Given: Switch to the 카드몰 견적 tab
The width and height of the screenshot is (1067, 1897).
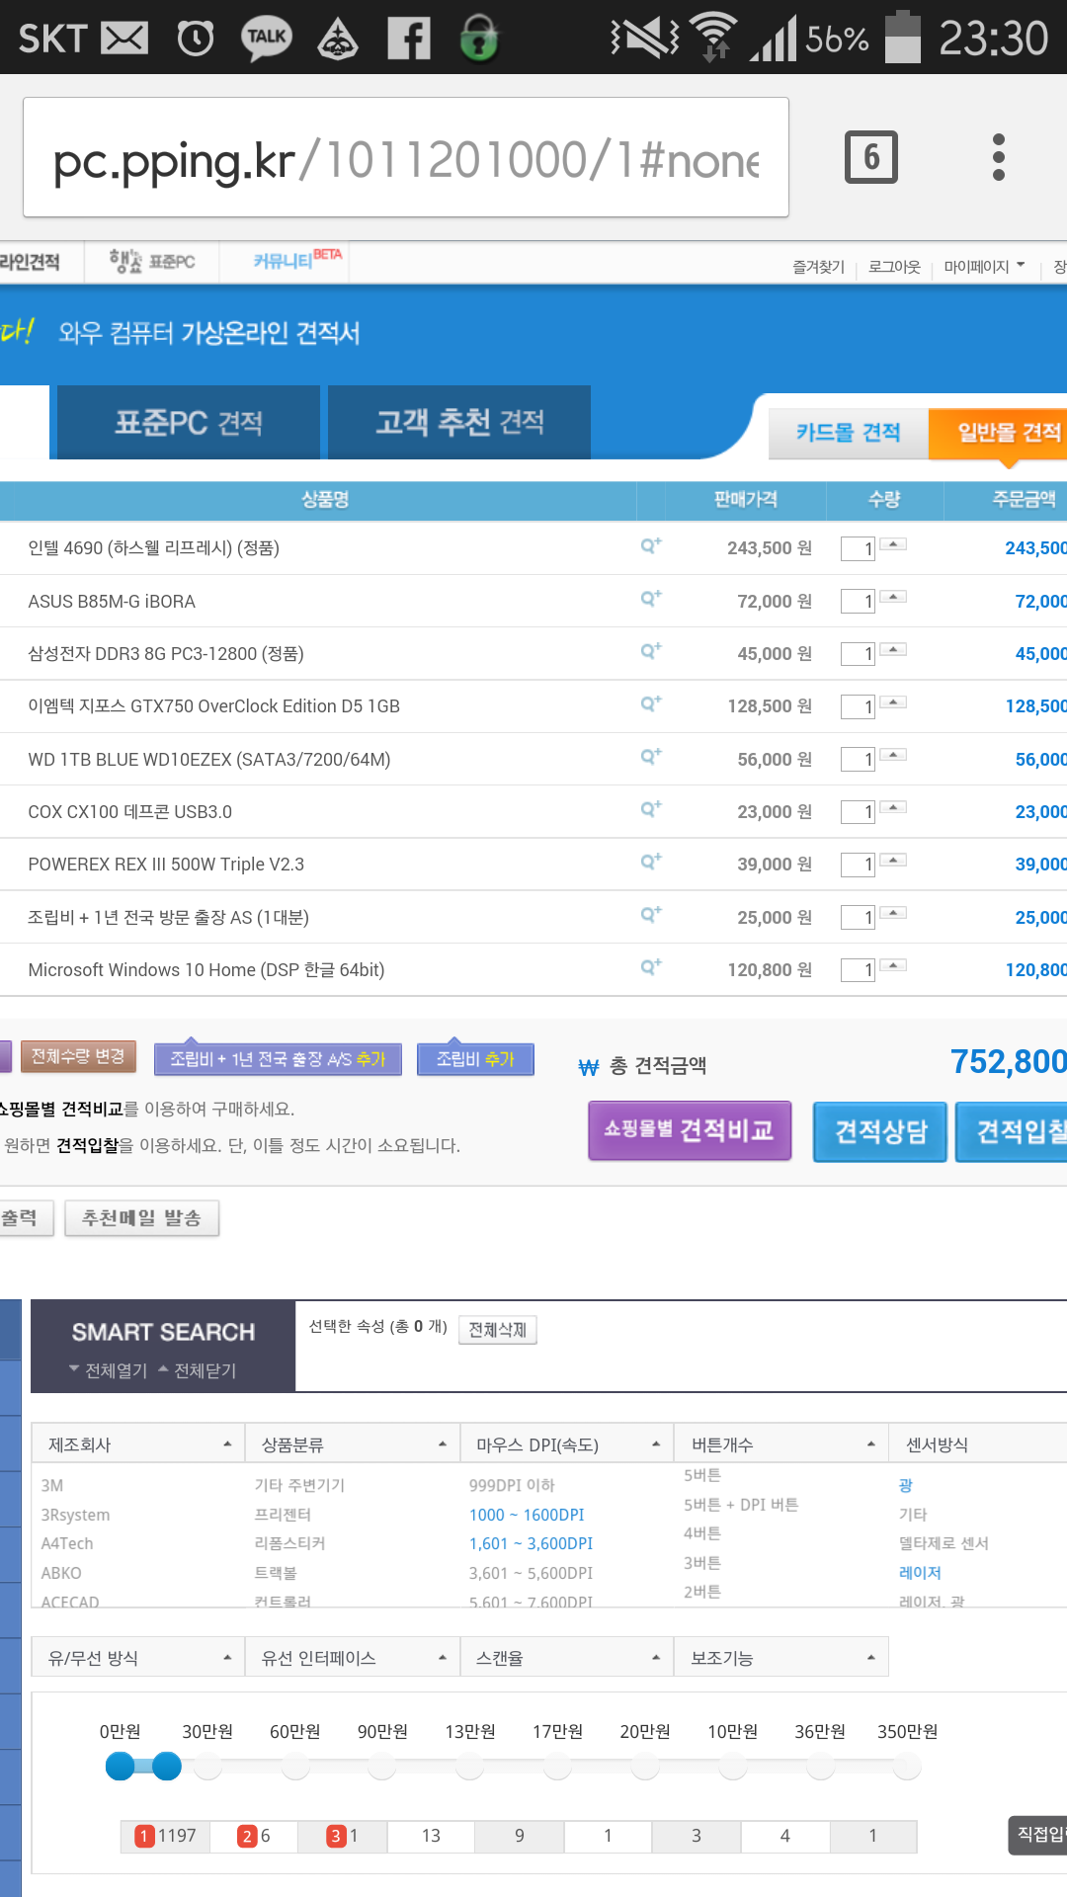Looking at the screenshot, I should [848, 433].
